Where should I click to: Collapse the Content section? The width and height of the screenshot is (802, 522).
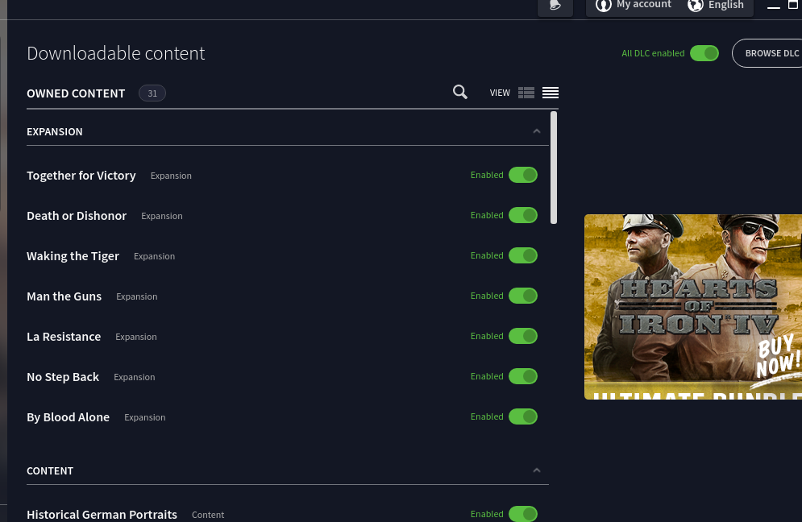pos(537,470)
